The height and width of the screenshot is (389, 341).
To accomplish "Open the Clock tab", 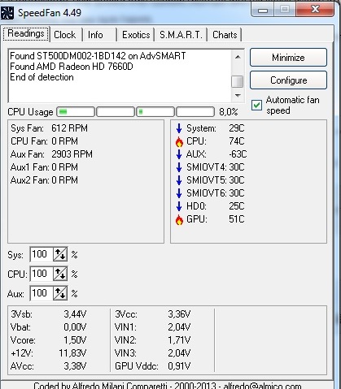I will pos(65,35).
